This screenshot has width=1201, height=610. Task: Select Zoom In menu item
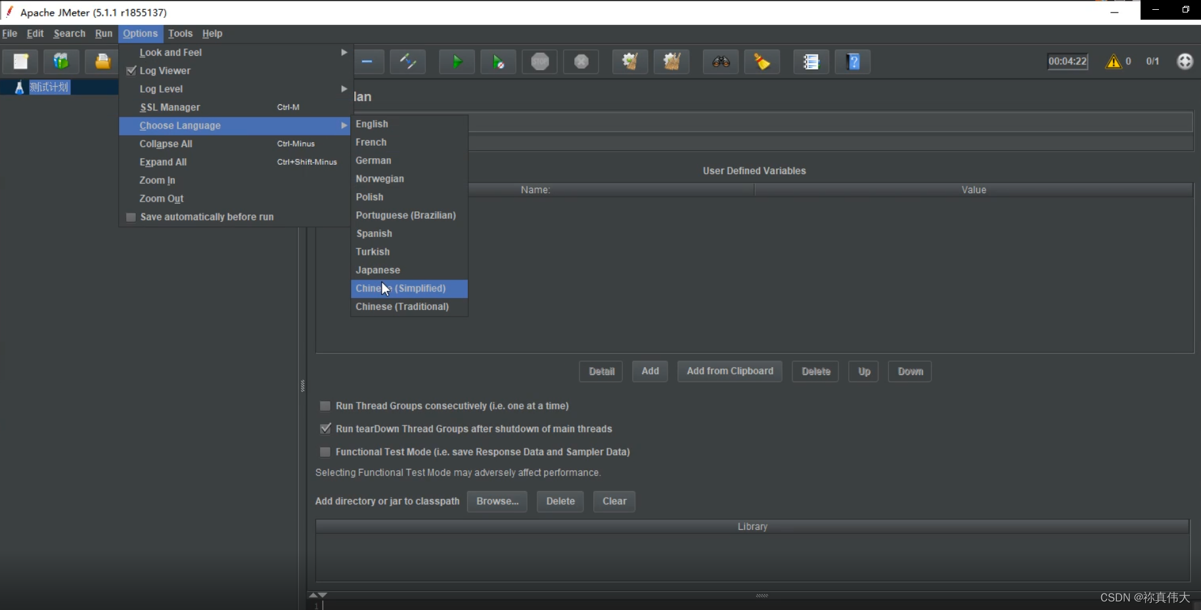pos(235,180)
